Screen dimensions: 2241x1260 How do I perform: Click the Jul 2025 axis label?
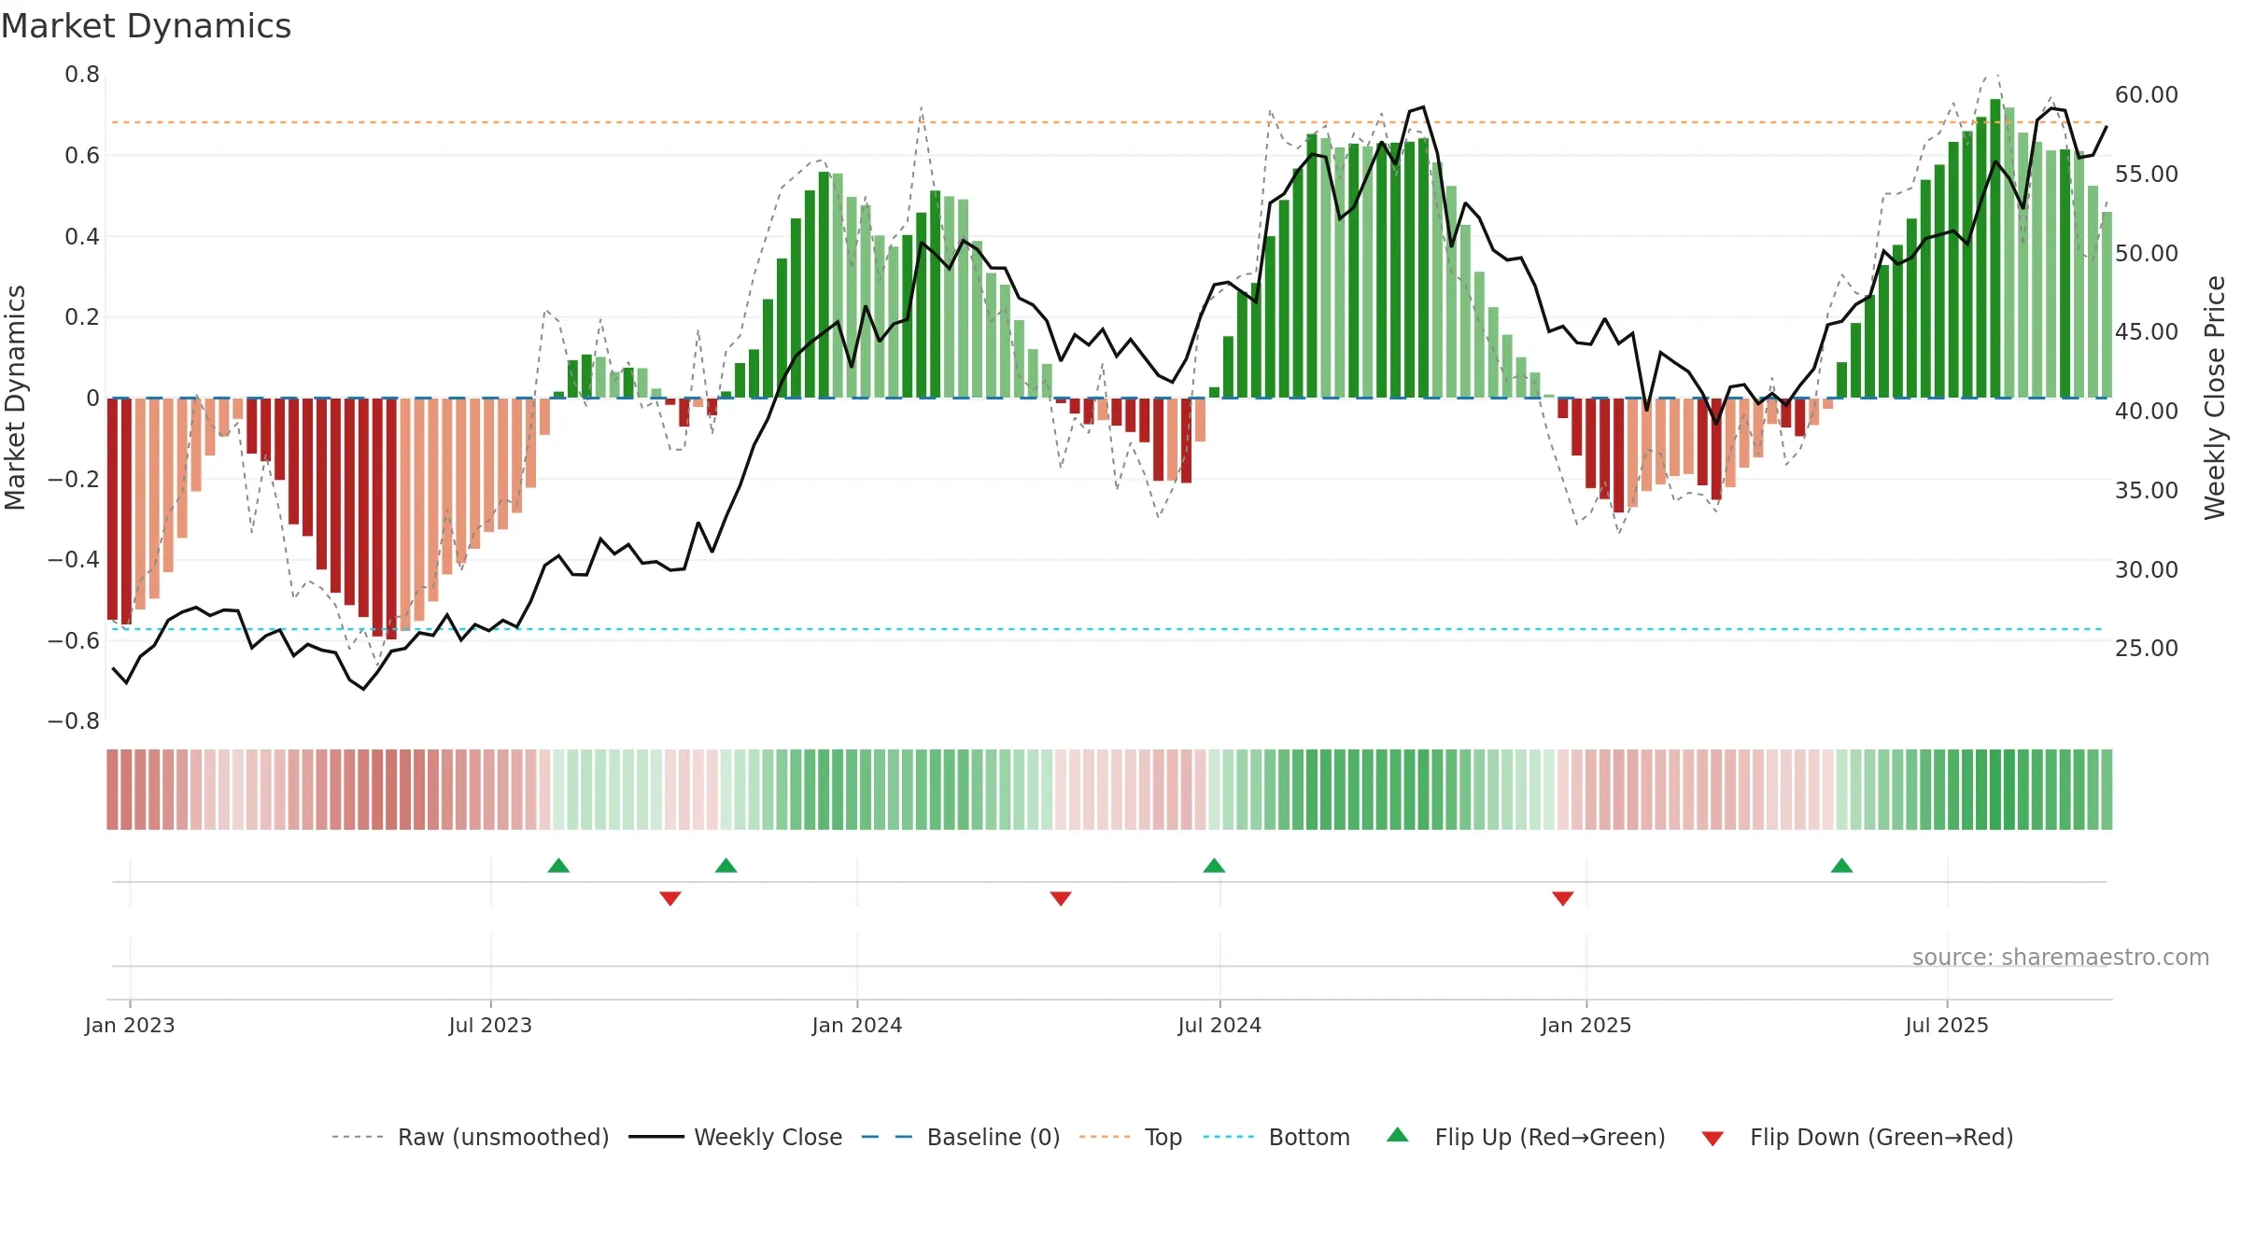tap(1947, 1025)
